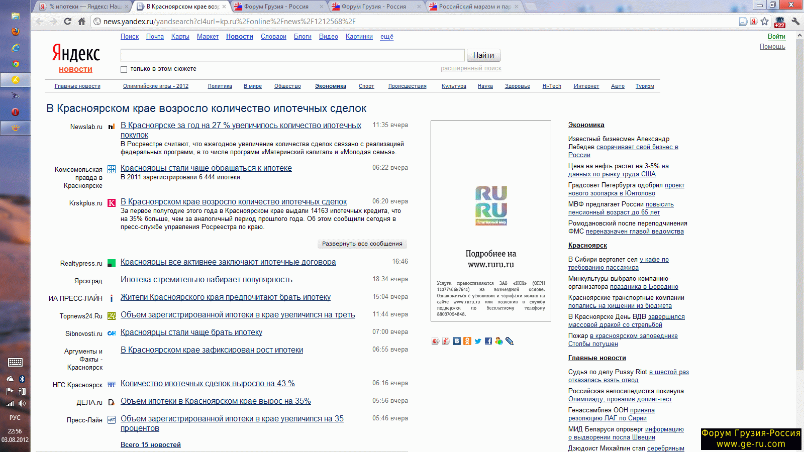Open 'сворачивает свой бизнес в России' link

tap(623, 151)
